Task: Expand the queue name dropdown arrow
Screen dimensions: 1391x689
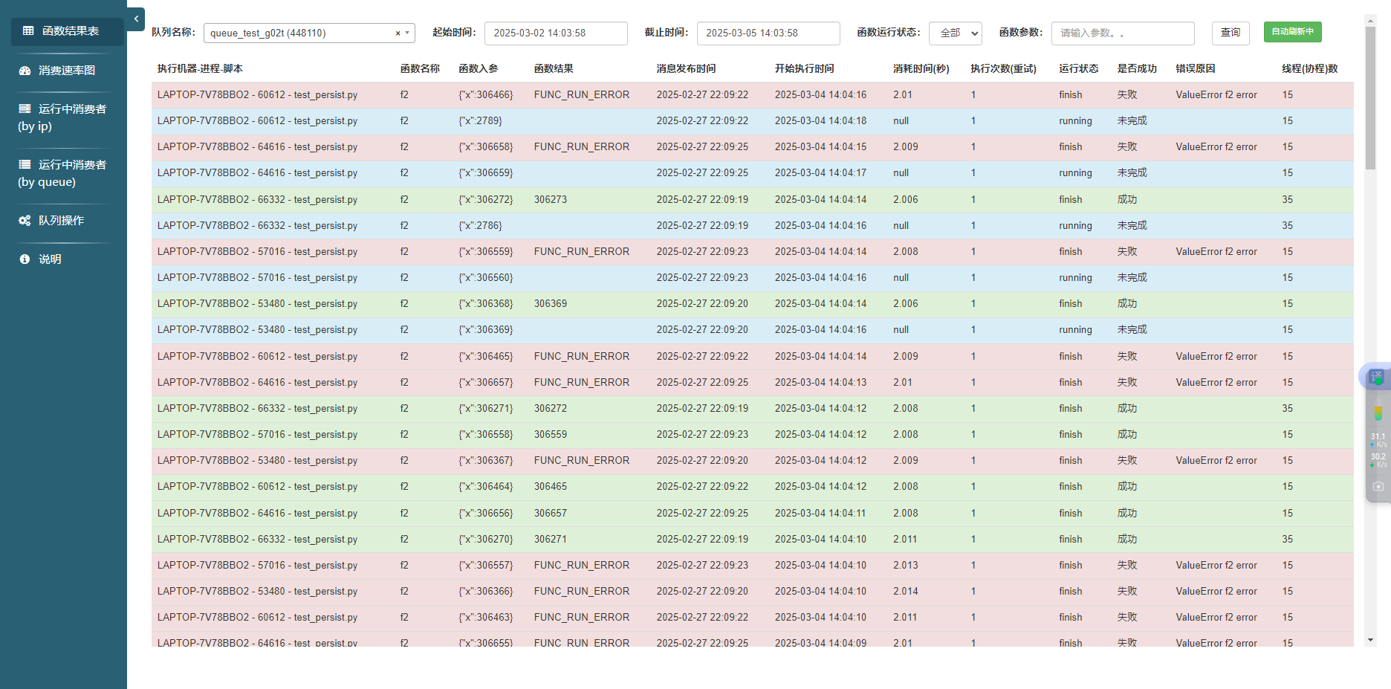Action: [407, 33]
